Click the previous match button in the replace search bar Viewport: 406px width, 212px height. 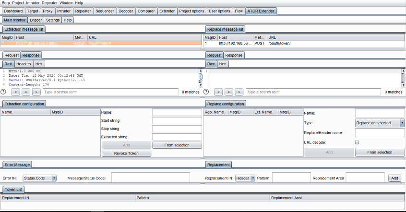point(219,92)
